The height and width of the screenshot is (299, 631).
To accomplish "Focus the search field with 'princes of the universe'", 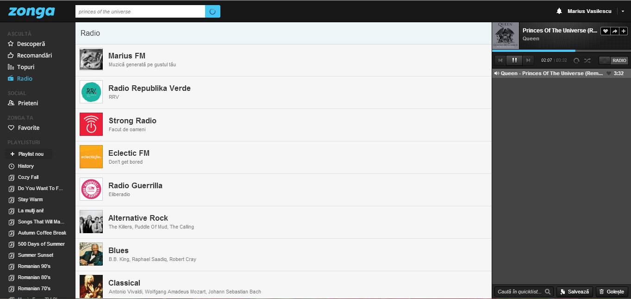I will [x=140, y=12].
